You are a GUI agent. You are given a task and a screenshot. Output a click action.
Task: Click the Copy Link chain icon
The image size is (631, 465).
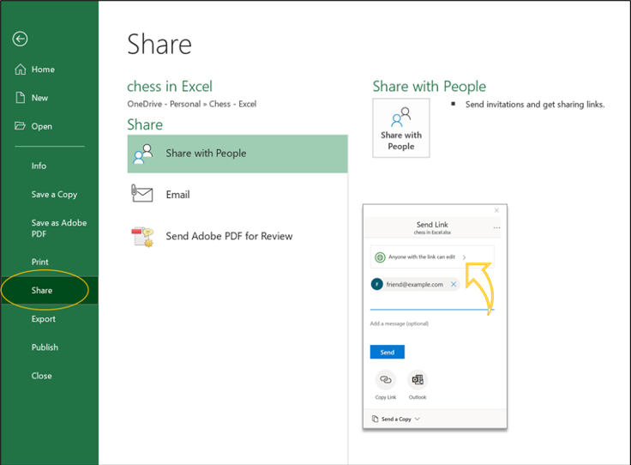pyautogui.click(x=386, y=380)
